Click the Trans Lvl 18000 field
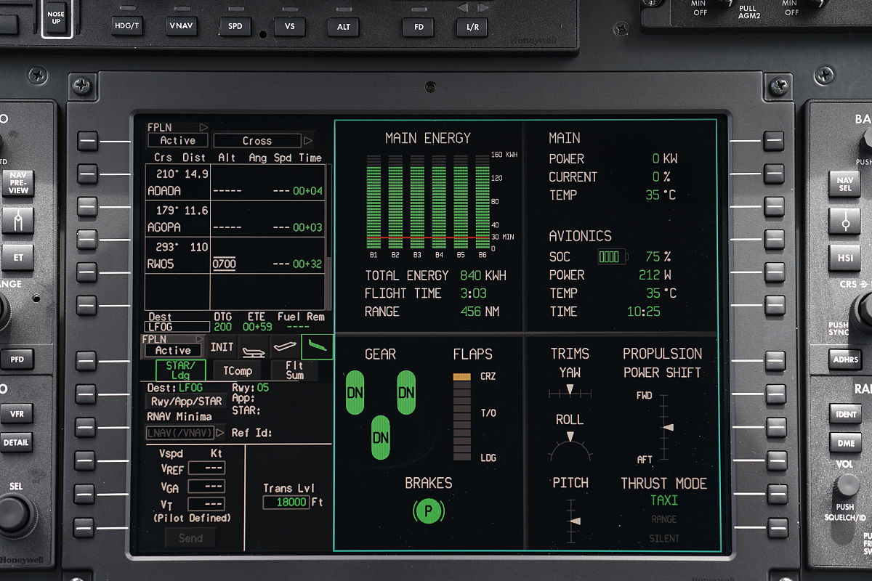Screen dimensions: 872x581 coord(286,503)
